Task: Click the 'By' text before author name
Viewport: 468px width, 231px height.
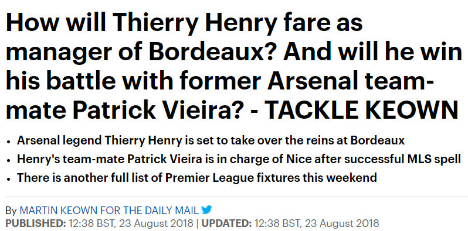Action: click(11, 211)
